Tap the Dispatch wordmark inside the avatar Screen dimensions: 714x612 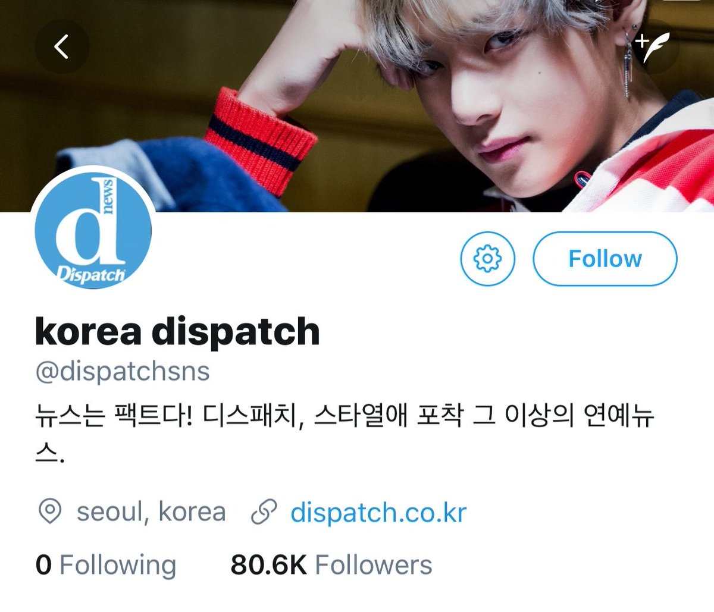click(x=91, y=275)
